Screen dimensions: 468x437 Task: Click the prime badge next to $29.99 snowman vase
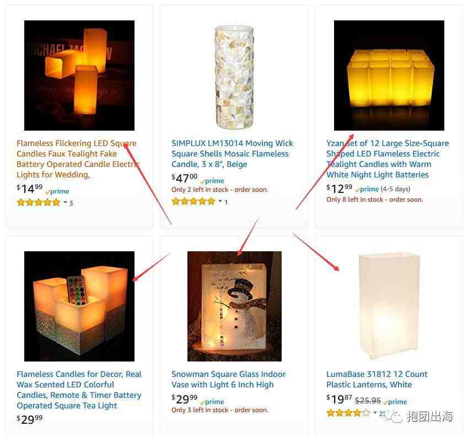click(212, 402)
